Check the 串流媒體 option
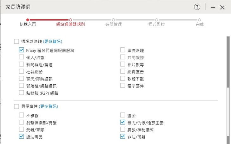Image resolution: width=231 pixels, height=144 pixels. pyautogui.click(x=123, y=50)
